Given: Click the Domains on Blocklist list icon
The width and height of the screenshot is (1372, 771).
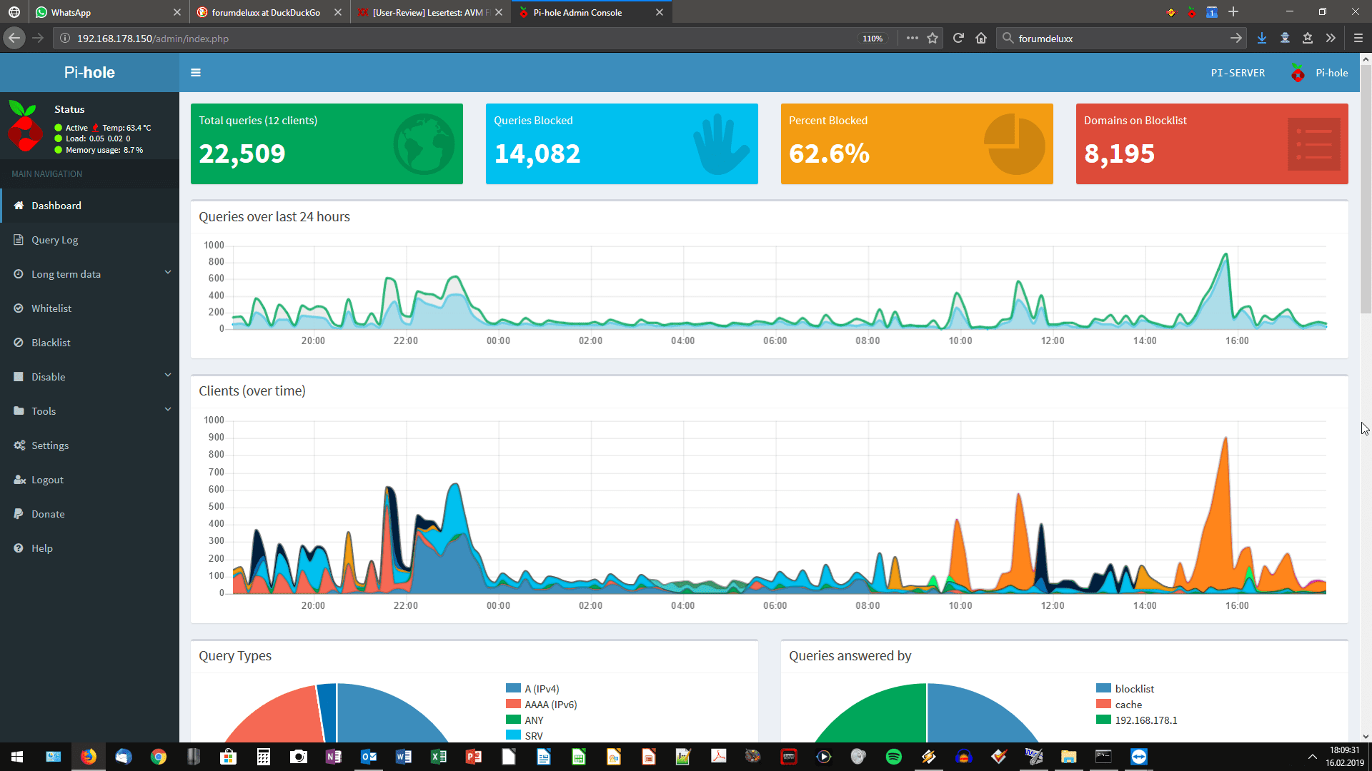Looking at the screenshot, I should click(x=1313, y=144).
